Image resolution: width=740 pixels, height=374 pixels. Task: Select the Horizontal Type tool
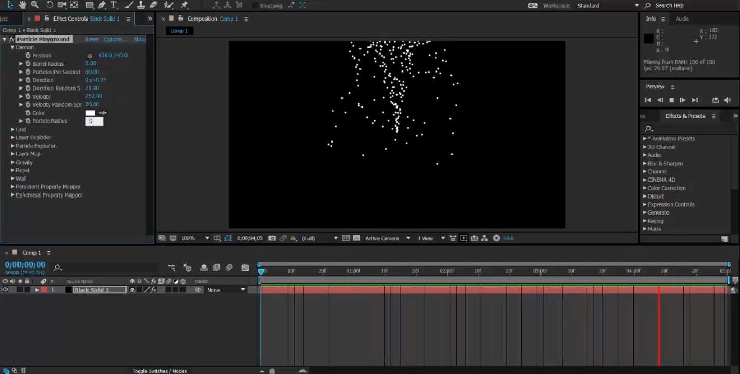pos(114,5)
